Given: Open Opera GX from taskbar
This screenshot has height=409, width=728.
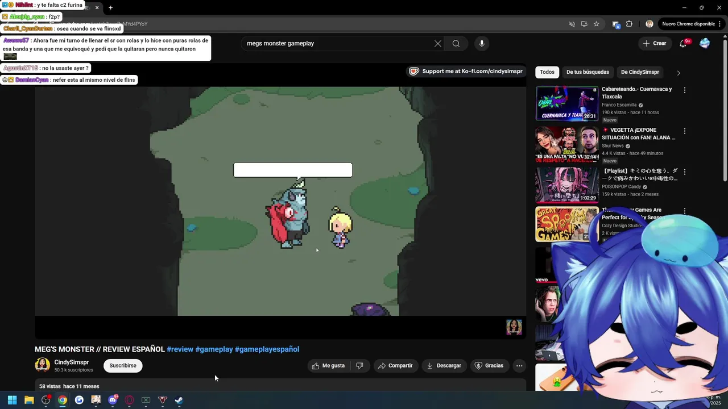Looking at the screenshot, I should pyautogui.click(x=129, y=400).
